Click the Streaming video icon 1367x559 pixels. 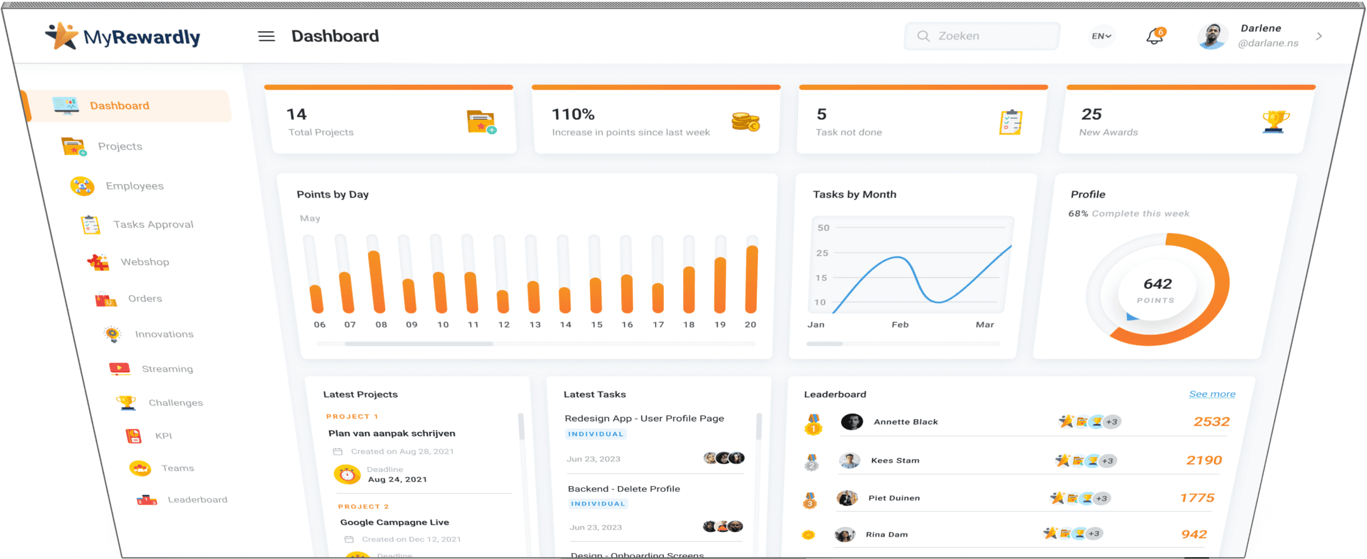pyautogui.click(x=120, y=369)
